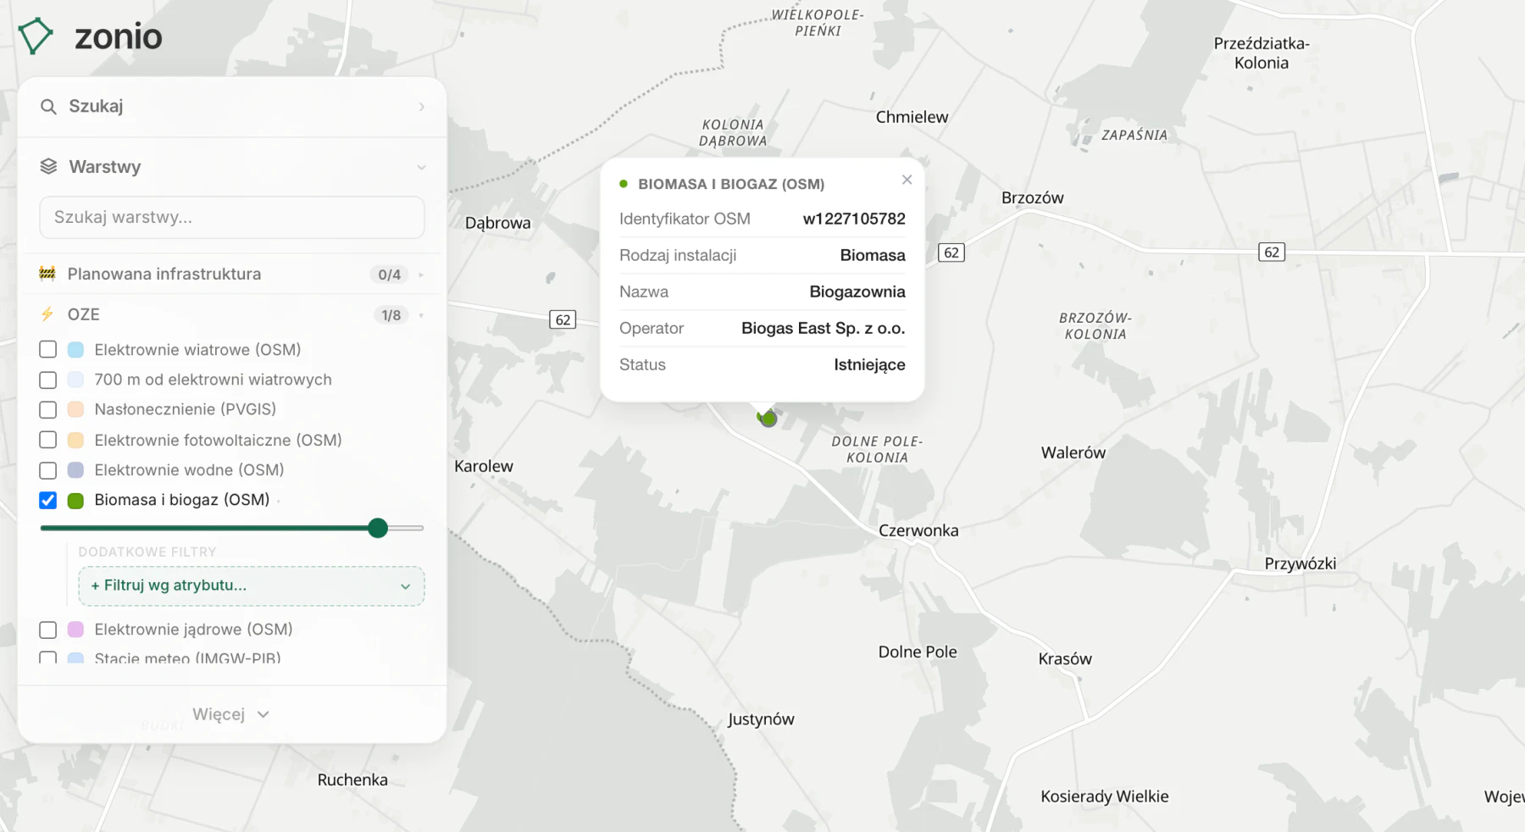The width and height of the screenshot is (1525, 832).
Task: Expand Więcej at panel bottom
Action: pos(230,714)
